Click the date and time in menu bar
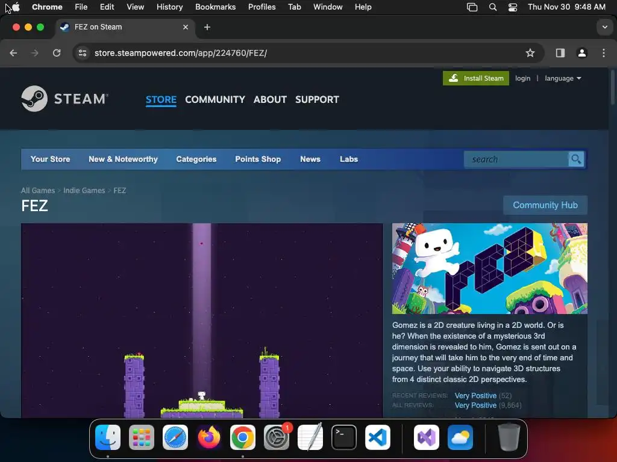This screenshot has width=617, height=462. tap(566, 7)
